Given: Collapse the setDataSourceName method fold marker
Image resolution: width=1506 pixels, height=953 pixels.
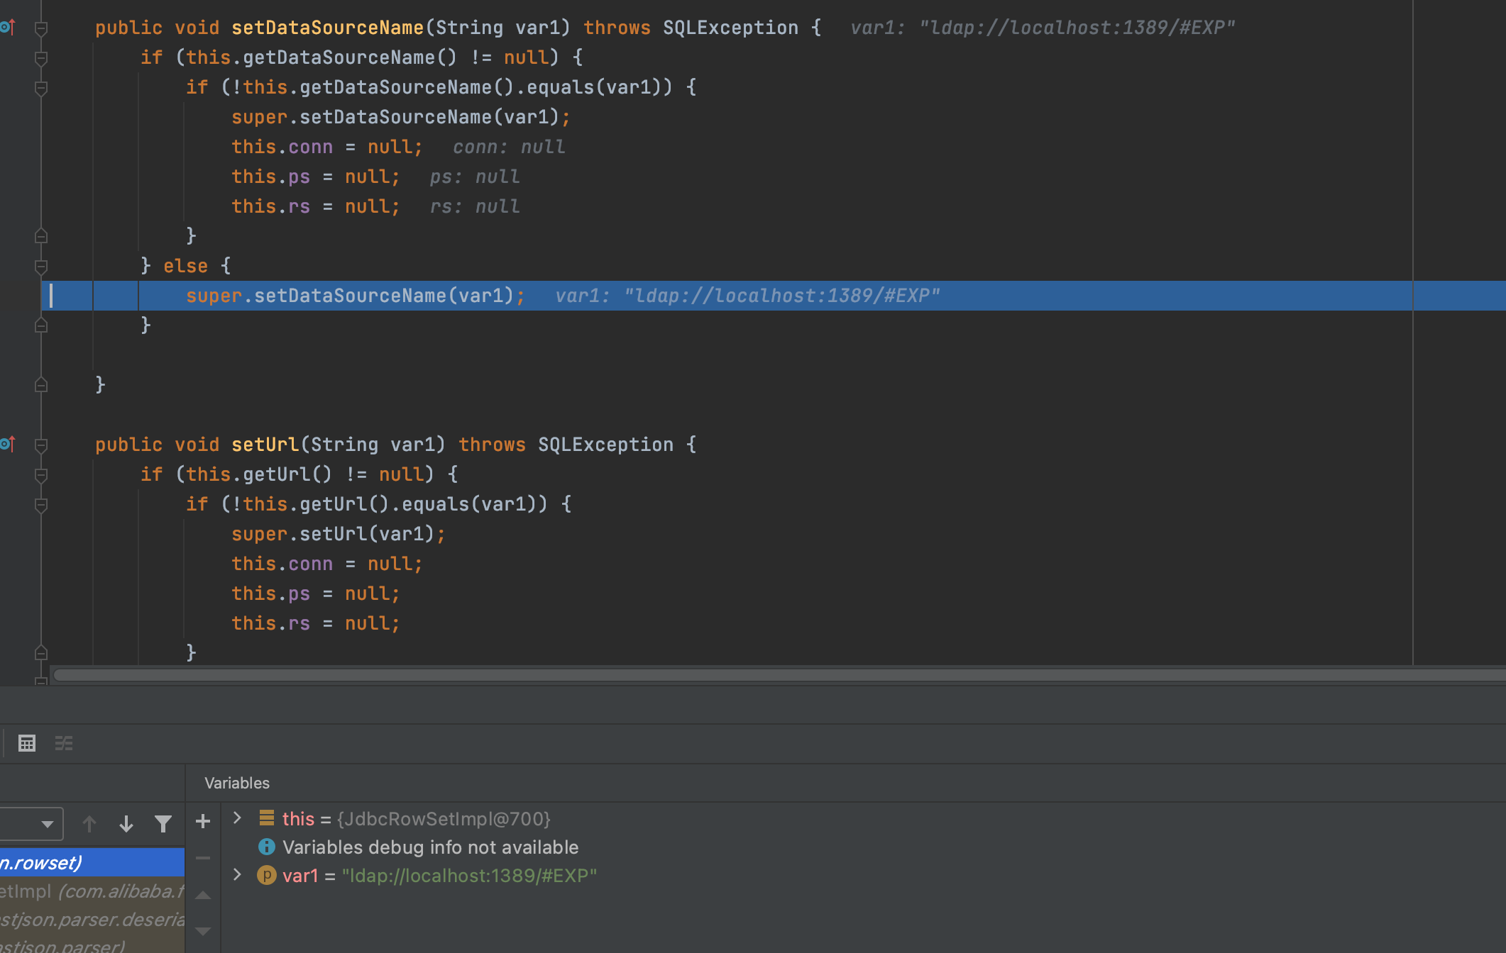Looking at the screenshot, I should 41,28.
